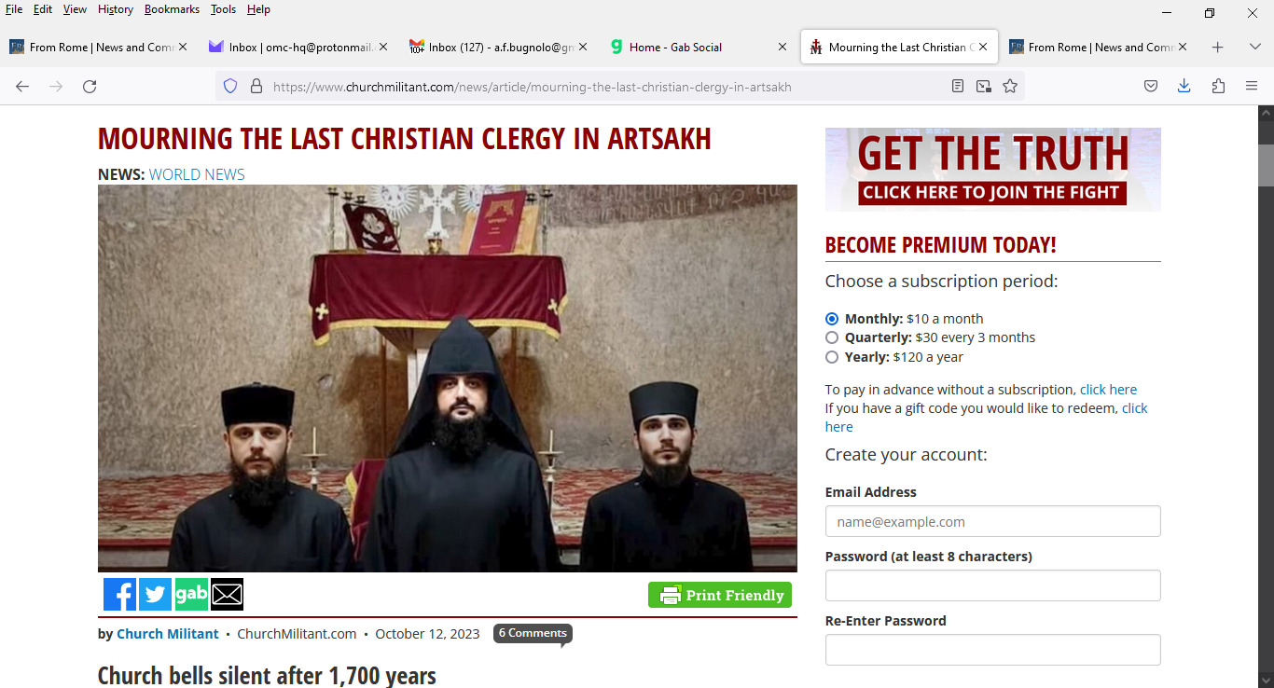Toggle Reader View icon in address bar
The width and height of the screenshot is (1274, 688).
[x=958, y=87]
